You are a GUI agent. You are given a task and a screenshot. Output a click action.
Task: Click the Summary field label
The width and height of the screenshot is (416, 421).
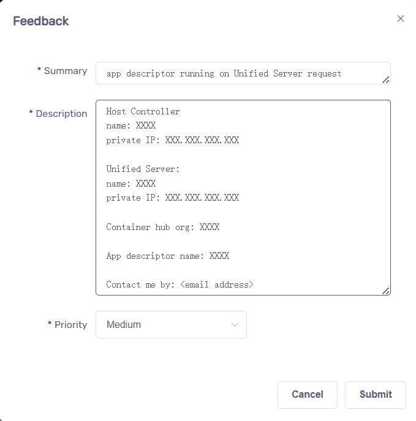[65, 71]
